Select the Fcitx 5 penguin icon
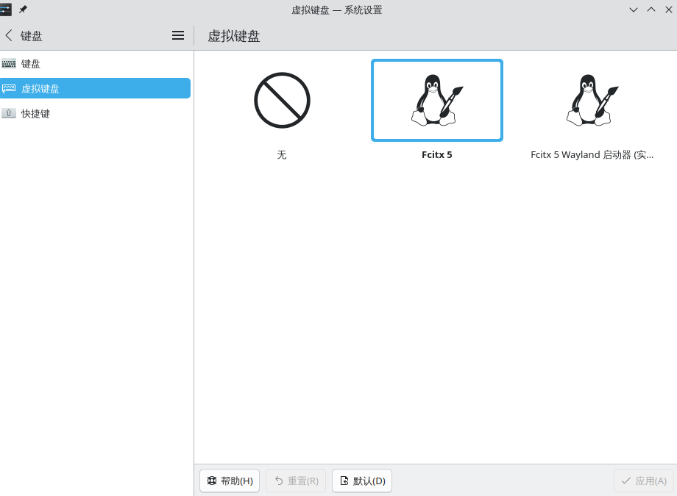This screenshot has height=496, width=677. [436, 100]
